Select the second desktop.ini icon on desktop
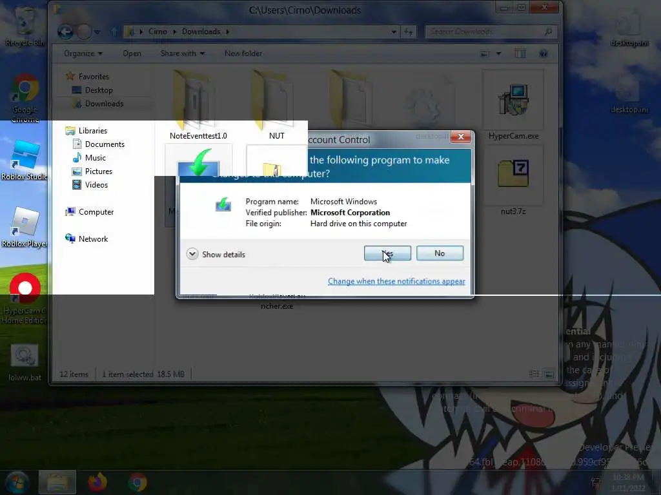The width and height of the screenshot is (661, 495). (629, 95)
